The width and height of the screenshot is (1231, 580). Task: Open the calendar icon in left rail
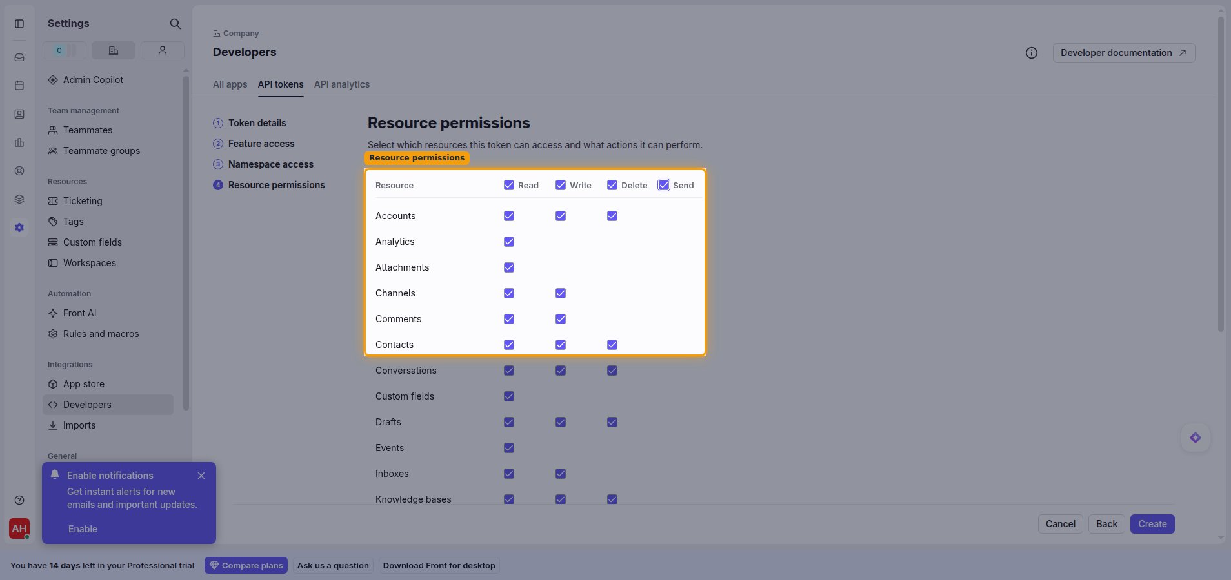(19, 85)
